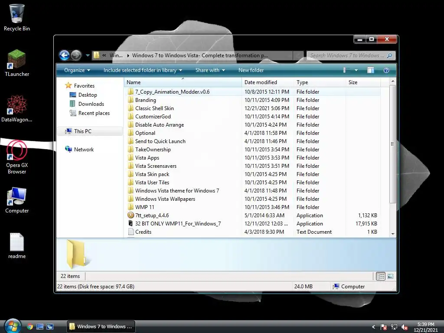Open the Computer desktop icon

pyautogui.click(x=17, y=200)
